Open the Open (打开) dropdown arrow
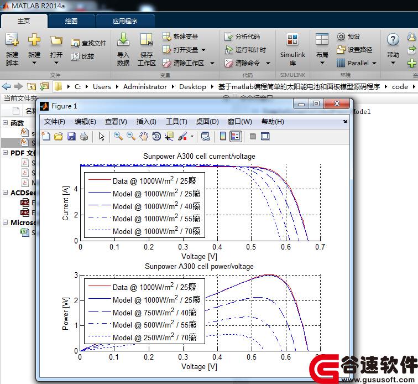The height and width of the screenshot is (384, 418). pyautogui.click(x=56, y=63)
